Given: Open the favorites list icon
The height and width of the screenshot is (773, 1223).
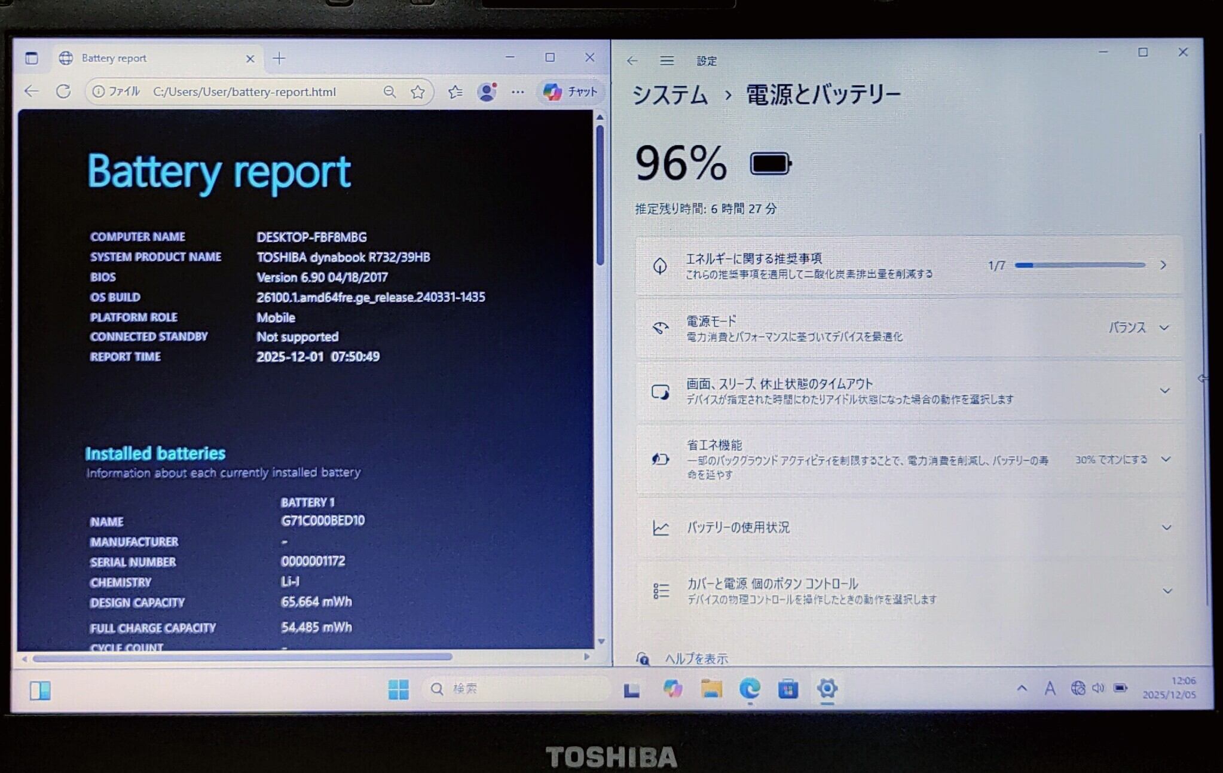Looking at the screenshot, I should coord(455,91).
